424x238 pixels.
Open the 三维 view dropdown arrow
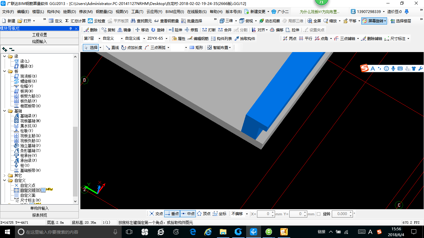point(236,21)
